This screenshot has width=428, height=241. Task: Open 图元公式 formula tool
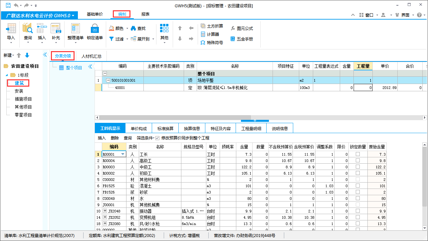pyautogui.click(x=242, y=29)
